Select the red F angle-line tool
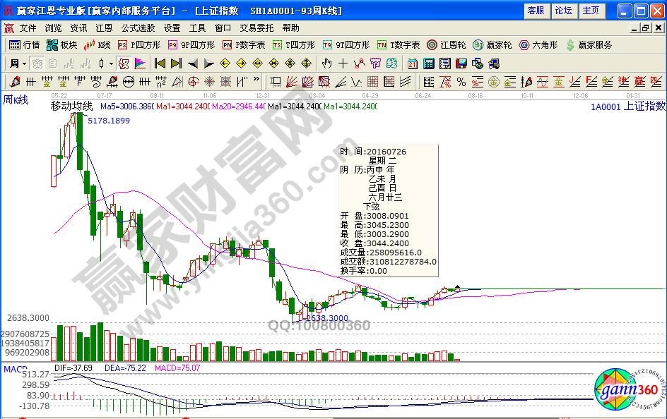Screen dimensions: 667x419 tap(591, 82)
